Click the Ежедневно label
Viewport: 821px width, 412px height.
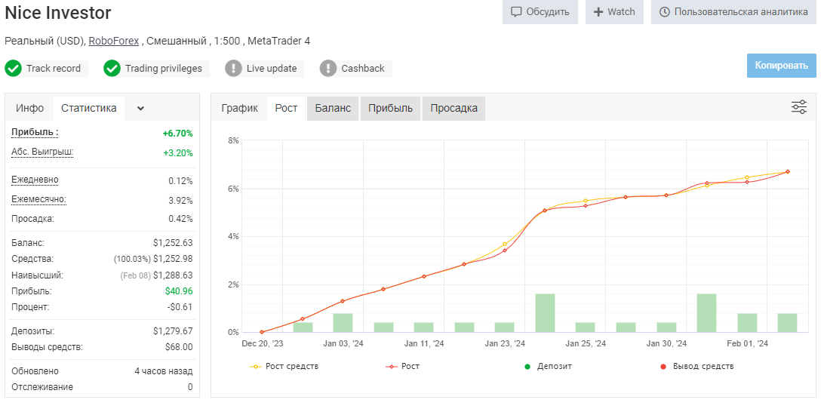coord(35,180)
